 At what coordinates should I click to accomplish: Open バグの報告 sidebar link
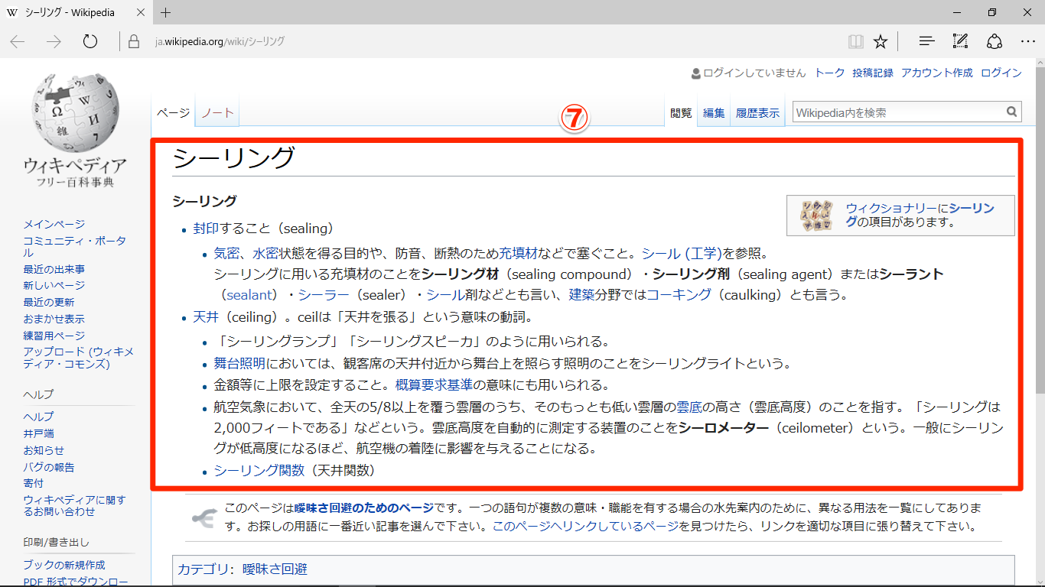tap(49, 467)
